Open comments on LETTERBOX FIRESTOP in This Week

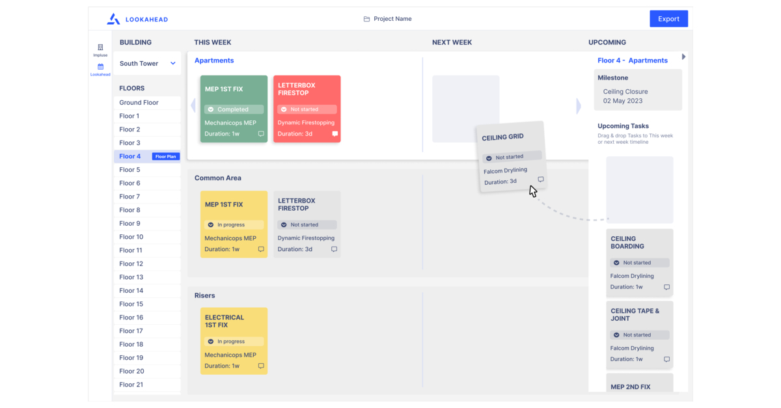[334, 134]
